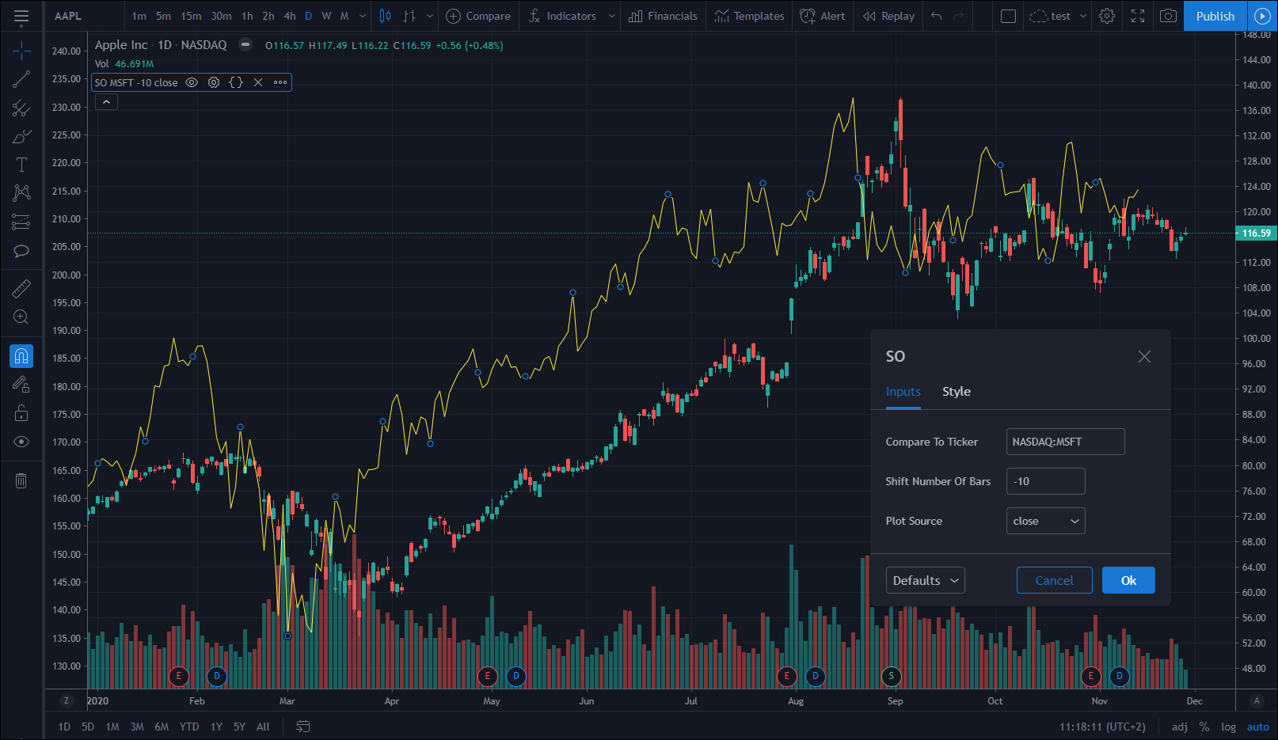Screen dimensions: 1278x740
Task: Open SO indicator source code braces
Action: [236, 82]
